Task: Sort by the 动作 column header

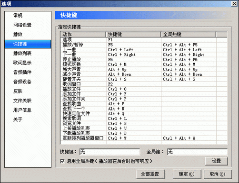Action: (x=83, y=34)
